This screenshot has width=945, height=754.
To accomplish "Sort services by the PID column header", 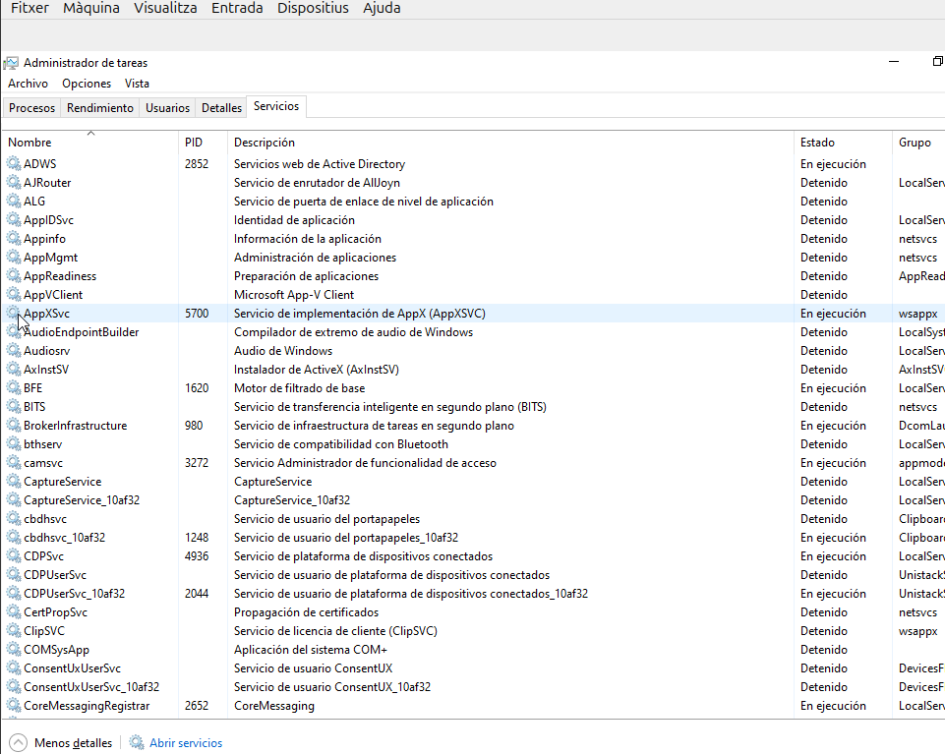I will pos(194,143).
